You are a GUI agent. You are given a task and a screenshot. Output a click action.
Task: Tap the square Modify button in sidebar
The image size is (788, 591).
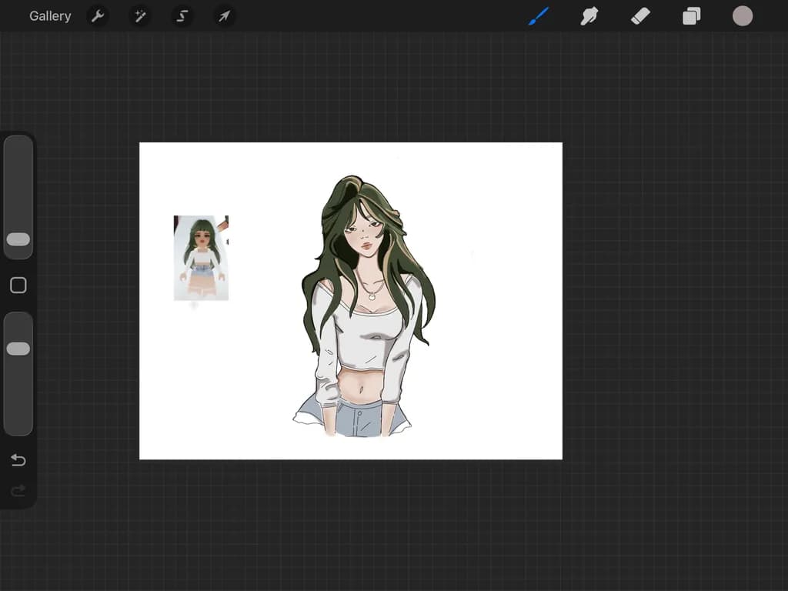pyautogui.click(x=18, y=285)
